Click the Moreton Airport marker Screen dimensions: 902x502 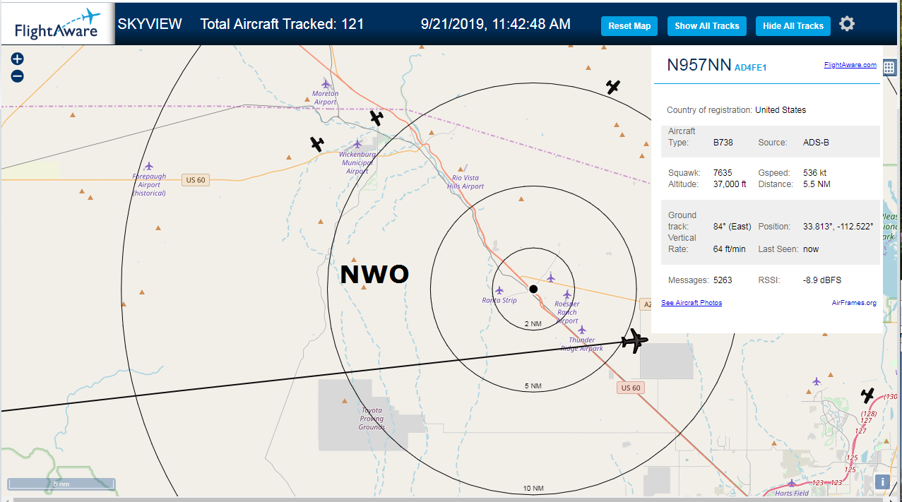point(326,83)
